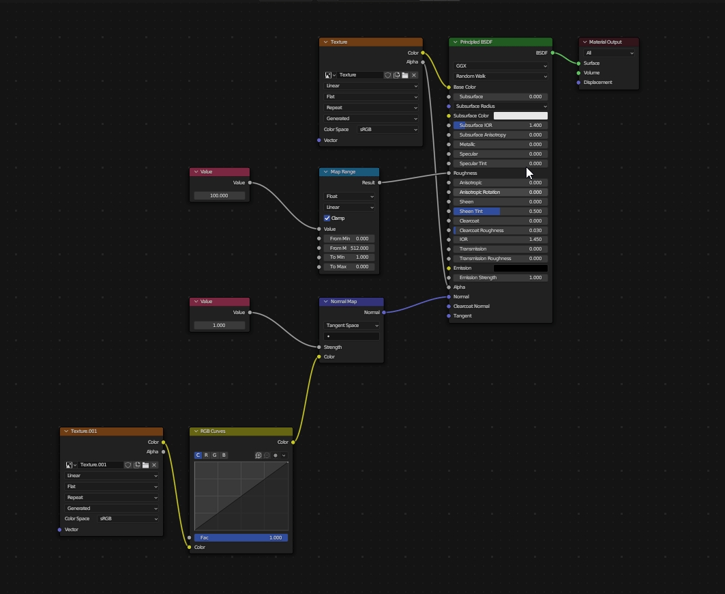Viewport: 725px width, 594px height.
Task: Click the Subsurface Color white swatch
Action: 520,116
